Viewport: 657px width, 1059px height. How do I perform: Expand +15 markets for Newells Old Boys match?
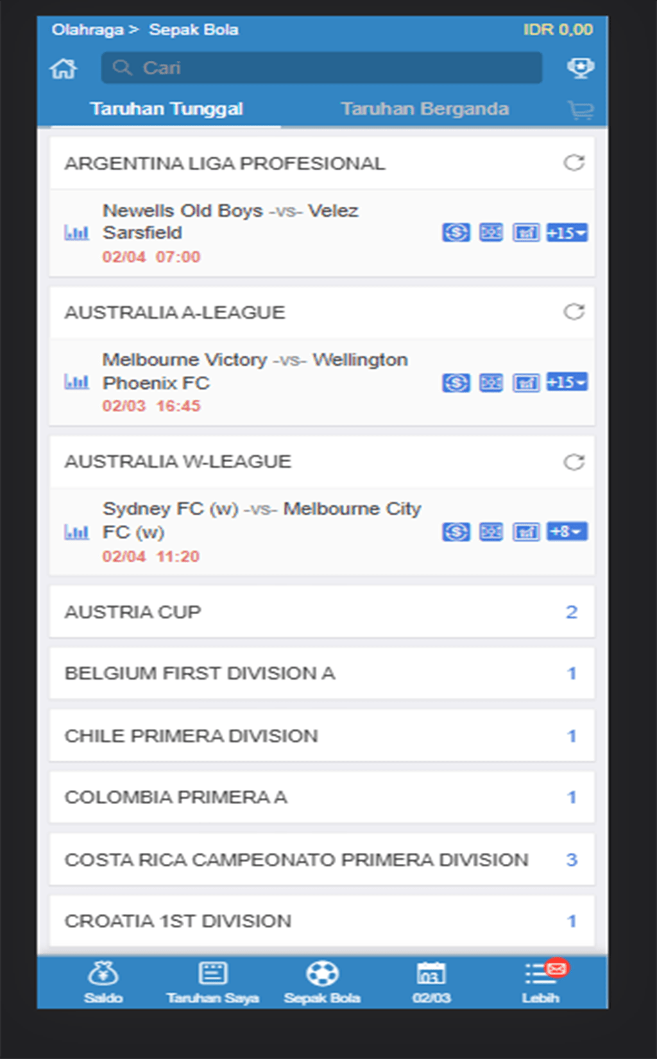tap(567, 233)
